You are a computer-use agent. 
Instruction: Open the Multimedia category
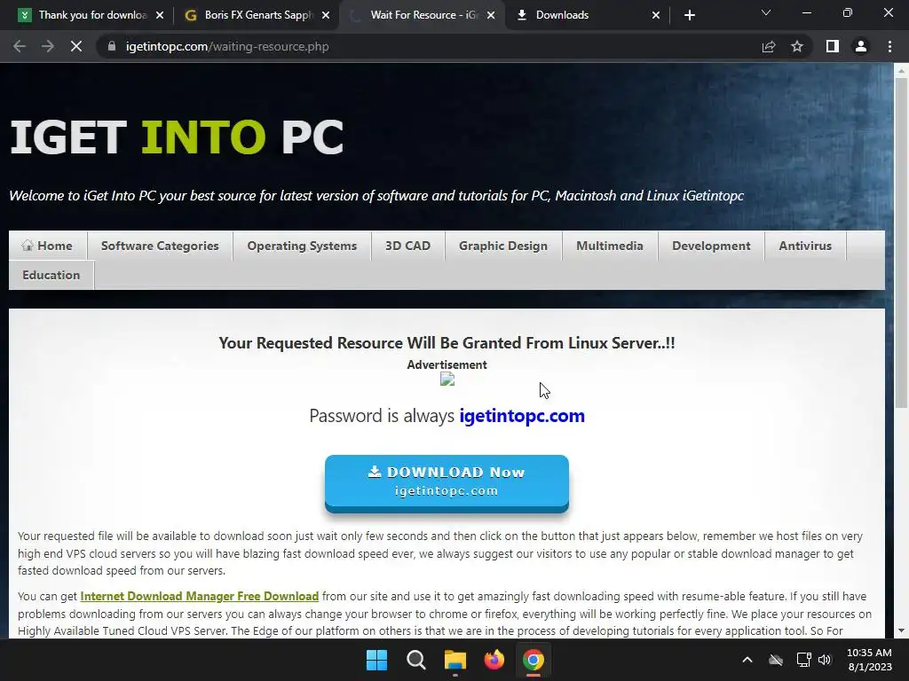pyautogui.click(x=610, y=246)
